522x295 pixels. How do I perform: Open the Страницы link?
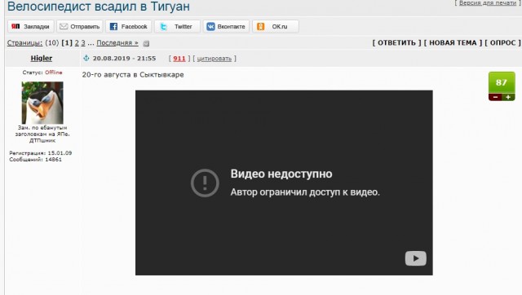[24, 43]
